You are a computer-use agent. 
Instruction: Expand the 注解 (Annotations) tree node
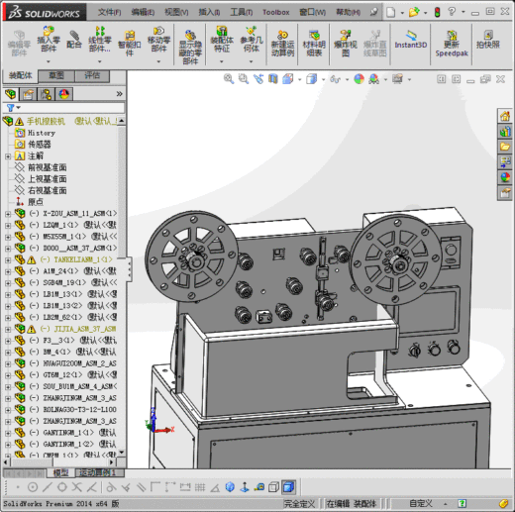pos(8,156)
